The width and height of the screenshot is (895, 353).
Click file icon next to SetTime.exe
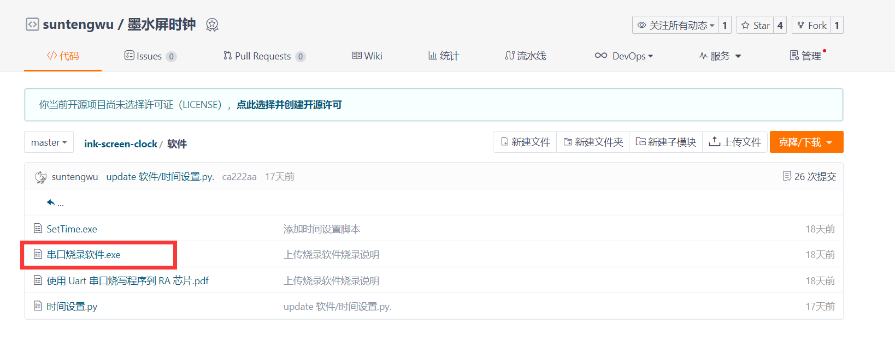click(38, 229)
